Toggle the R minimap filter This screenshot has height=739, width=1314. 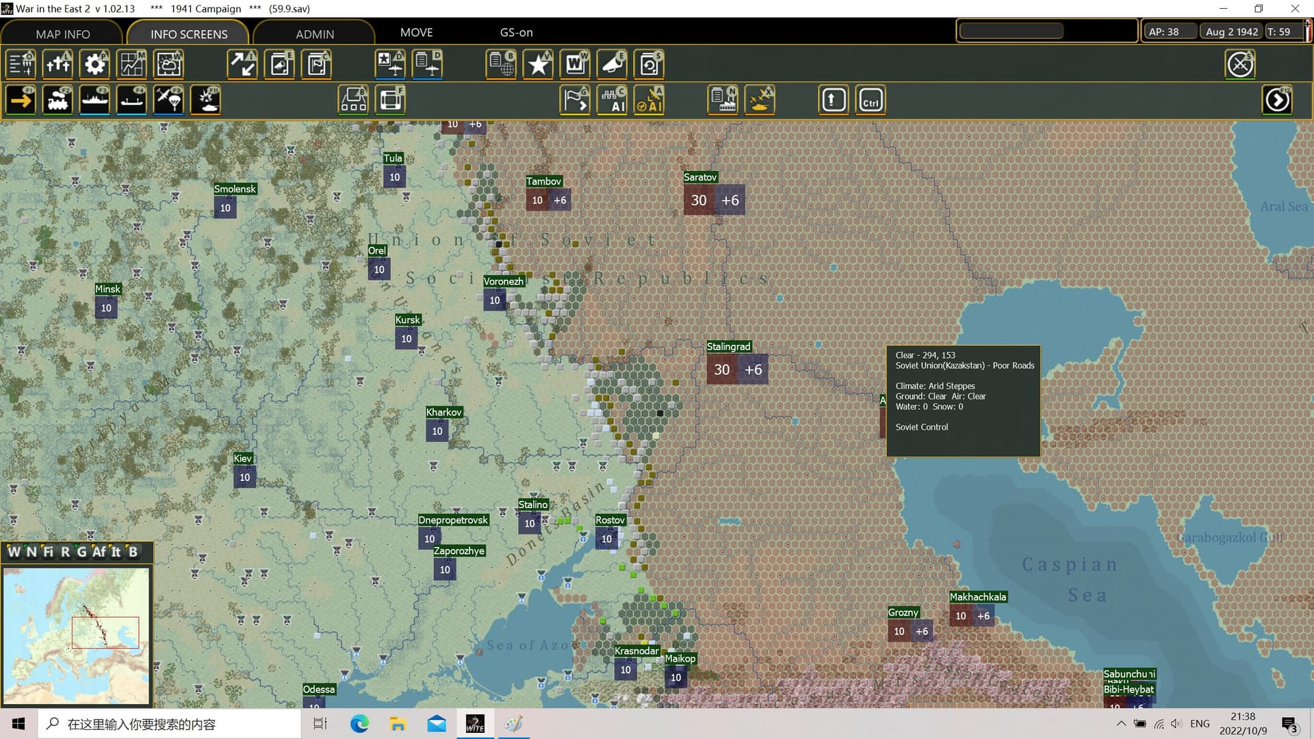click(x=65, y=552)
